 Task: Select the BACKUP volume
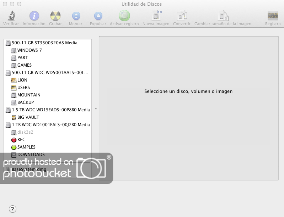pyautogui.click(x=48, y=102)
